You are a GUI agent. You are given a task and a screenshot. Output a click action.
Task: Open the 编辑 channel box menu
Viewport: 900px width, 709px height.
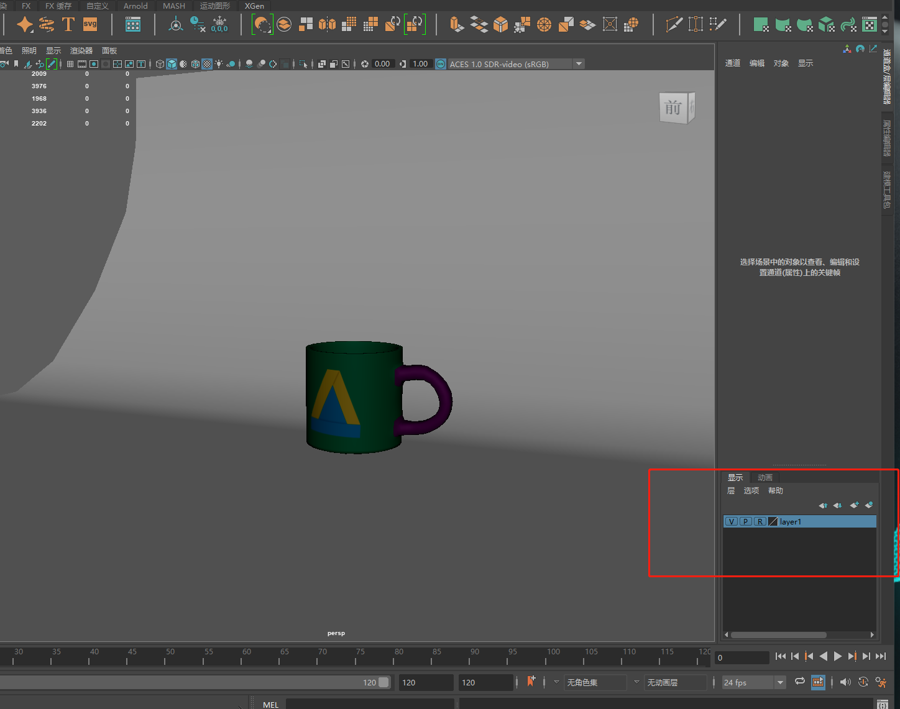[757, 63]
